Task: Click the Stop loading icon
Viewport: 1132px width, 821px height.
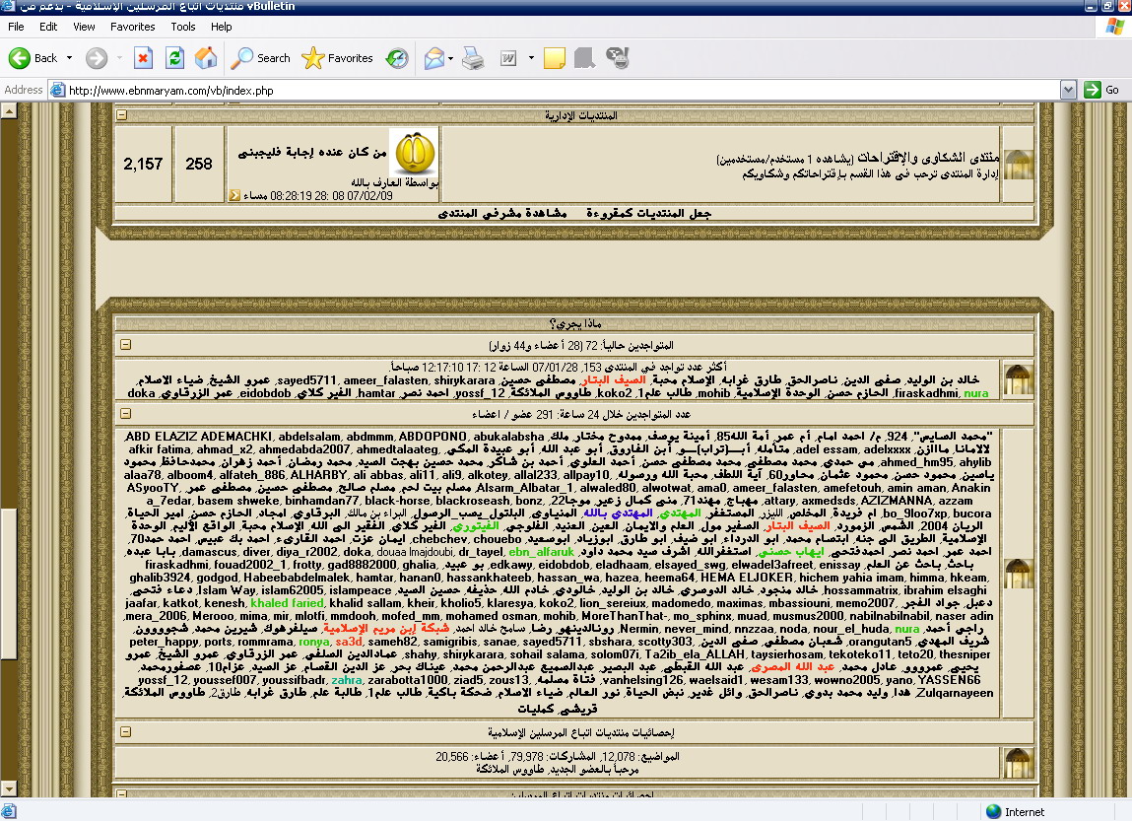Action: [144, 58]
